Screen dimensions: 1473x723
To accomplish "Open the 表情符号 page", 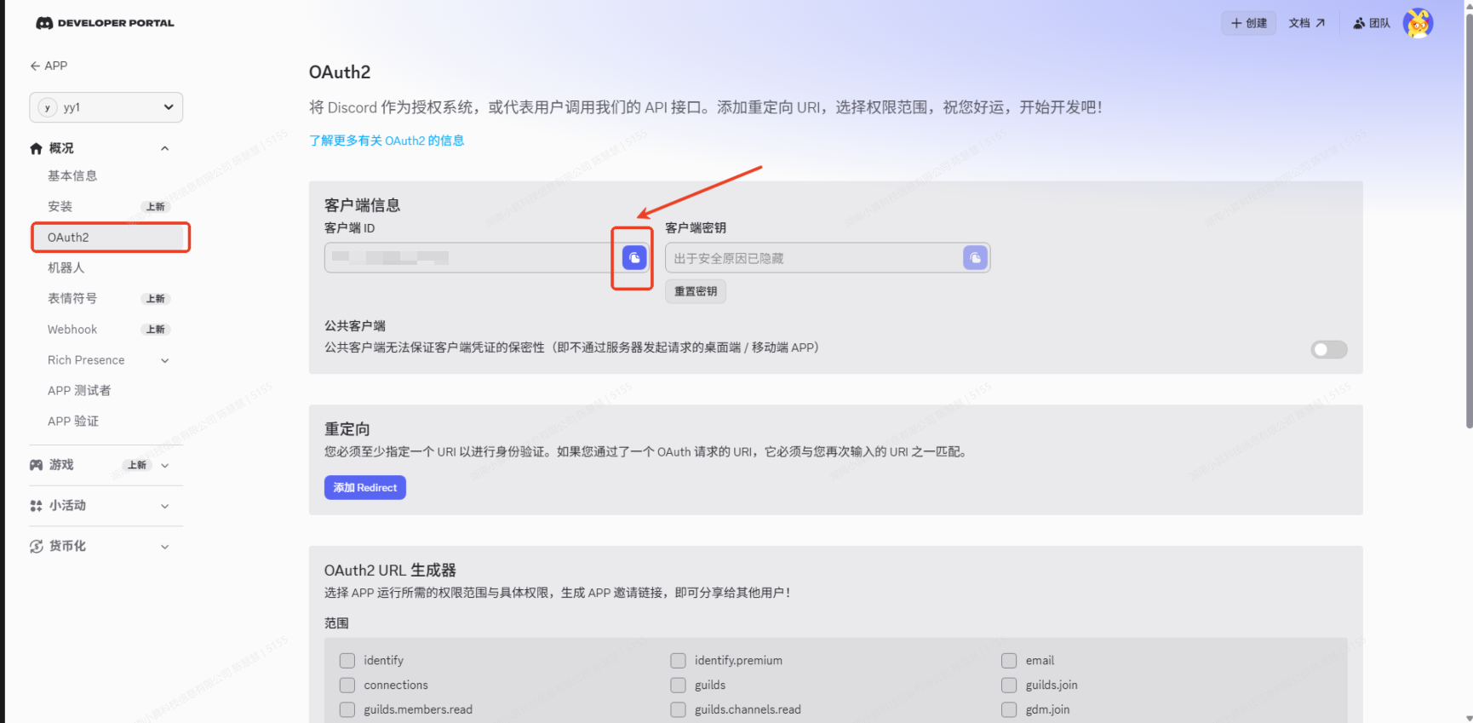I will [72, 298].
